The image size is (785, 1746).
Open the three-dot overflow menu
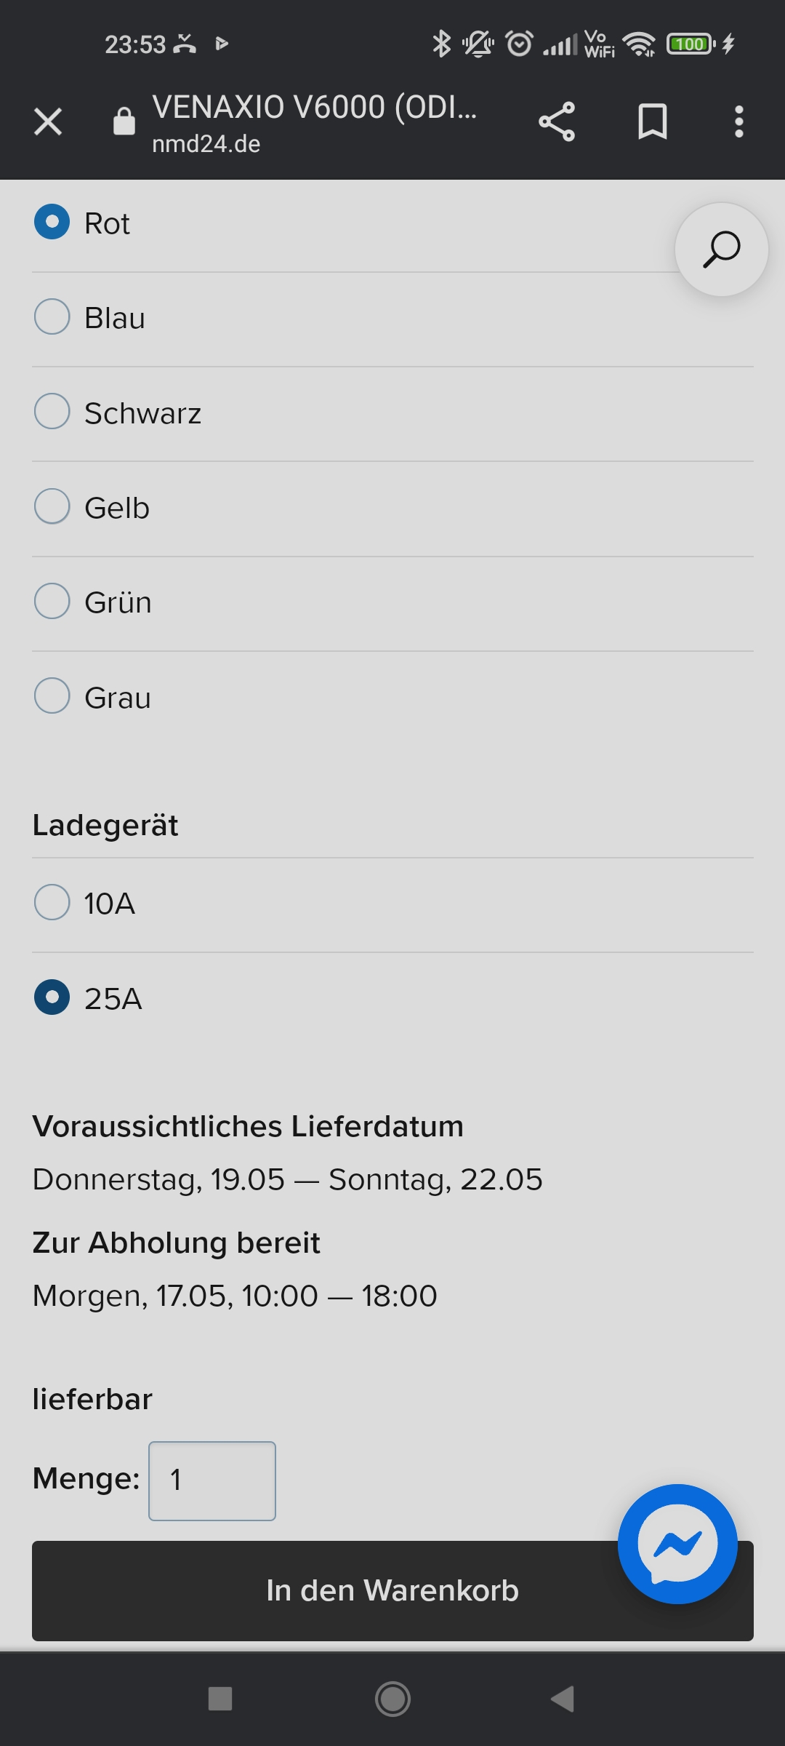point(738,121)
